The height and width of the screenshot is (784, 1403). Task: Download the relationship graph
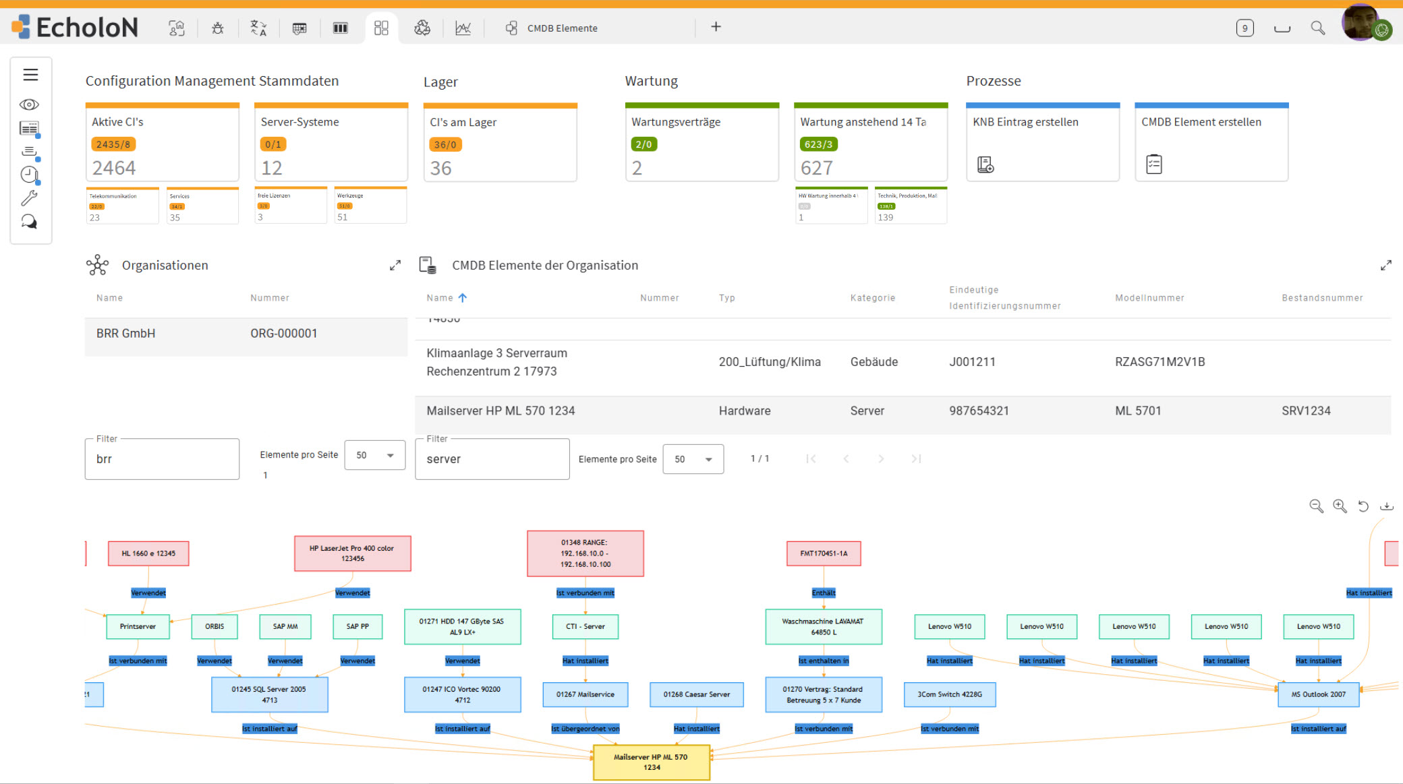pos(1386,506)
